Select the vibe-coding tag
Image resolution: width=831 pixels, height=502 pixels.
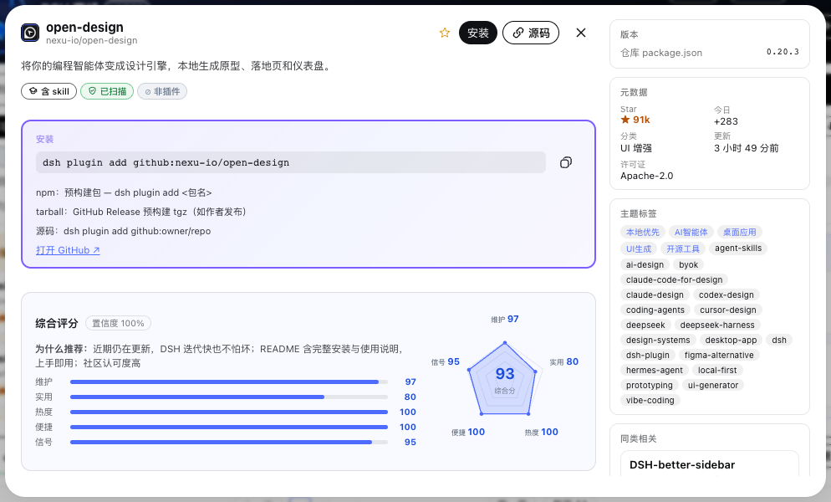[650, 401]
